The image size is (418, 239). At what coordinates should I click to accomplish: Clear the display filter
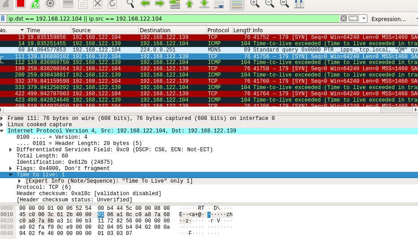pos(344,18)
